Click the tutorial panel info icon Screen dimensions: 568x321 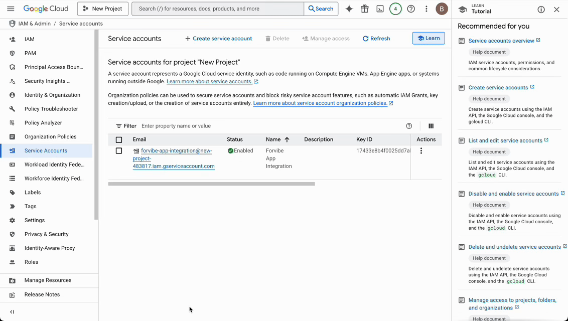(x=540, y=9)
